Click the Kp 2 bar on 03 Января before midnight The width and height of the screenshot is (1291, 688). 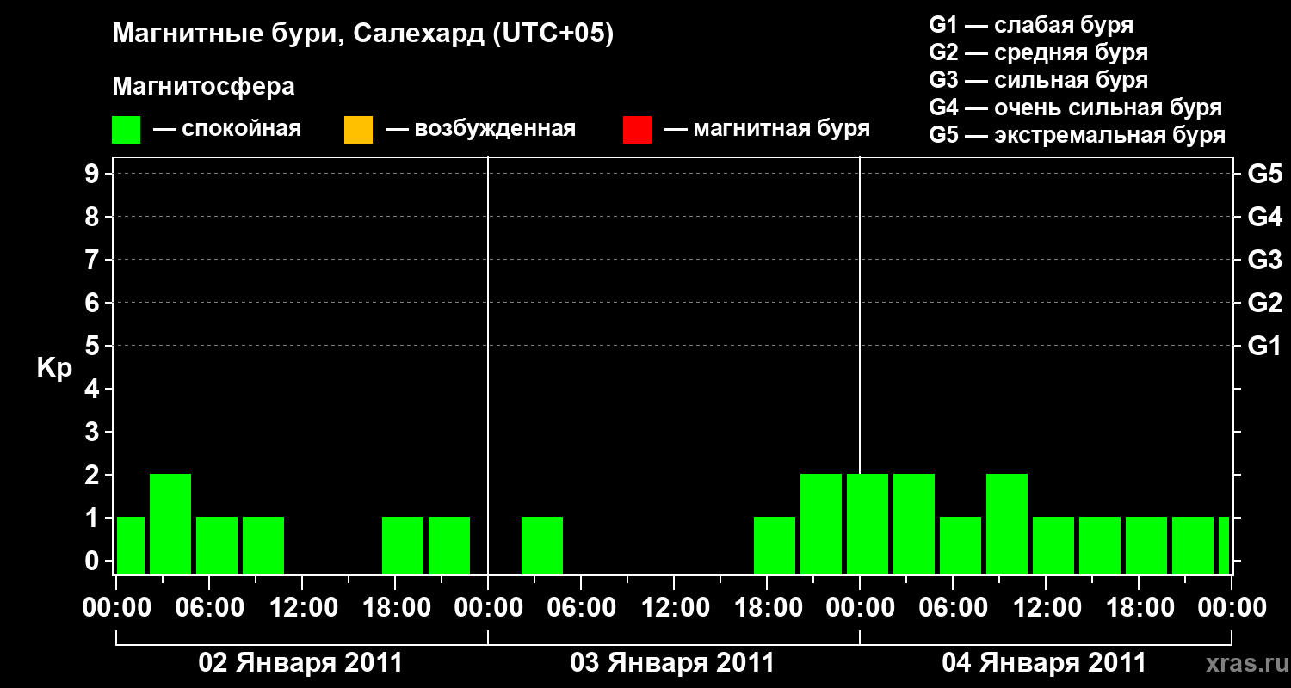[821, 524]
